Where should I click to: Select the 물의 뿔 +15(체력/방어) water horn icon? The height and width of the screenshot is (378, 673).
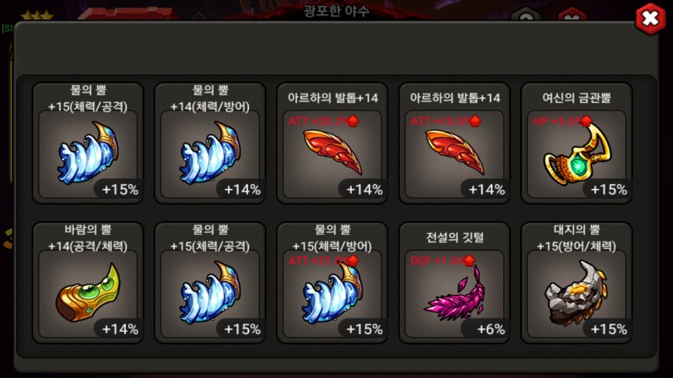coord(332,293)
